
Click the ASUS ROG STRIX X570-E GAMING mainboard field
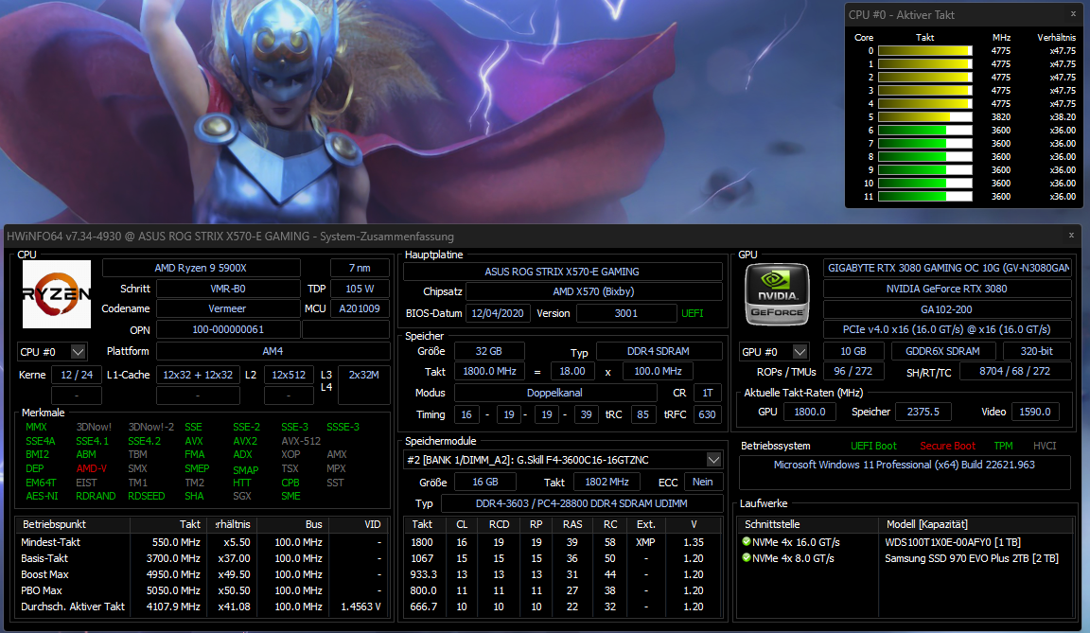(562, 272)
